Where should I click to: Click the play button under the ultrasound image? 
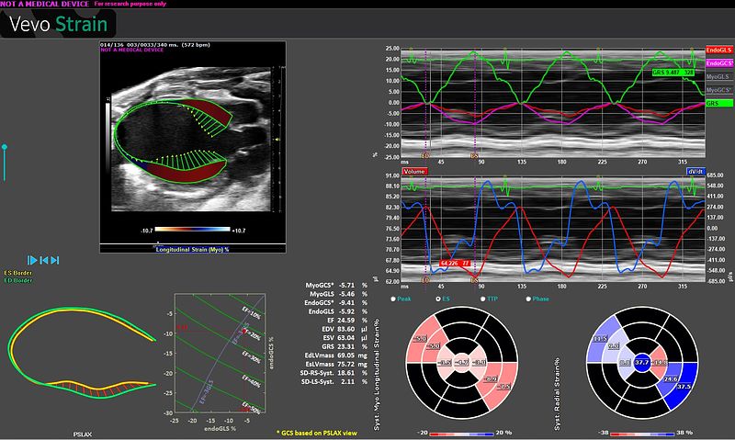31,260
